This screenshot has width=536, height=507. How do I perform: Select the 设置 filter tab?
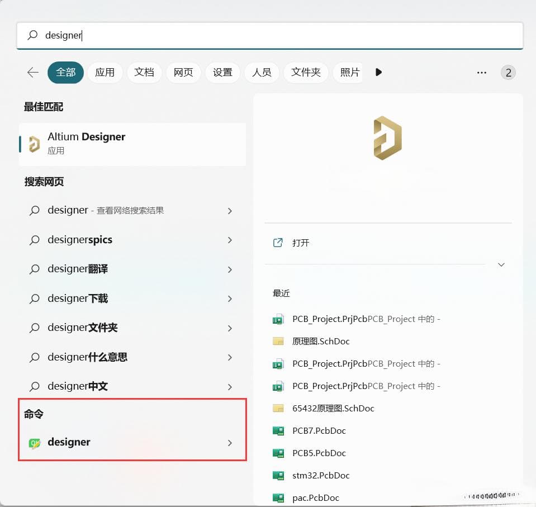222,73
